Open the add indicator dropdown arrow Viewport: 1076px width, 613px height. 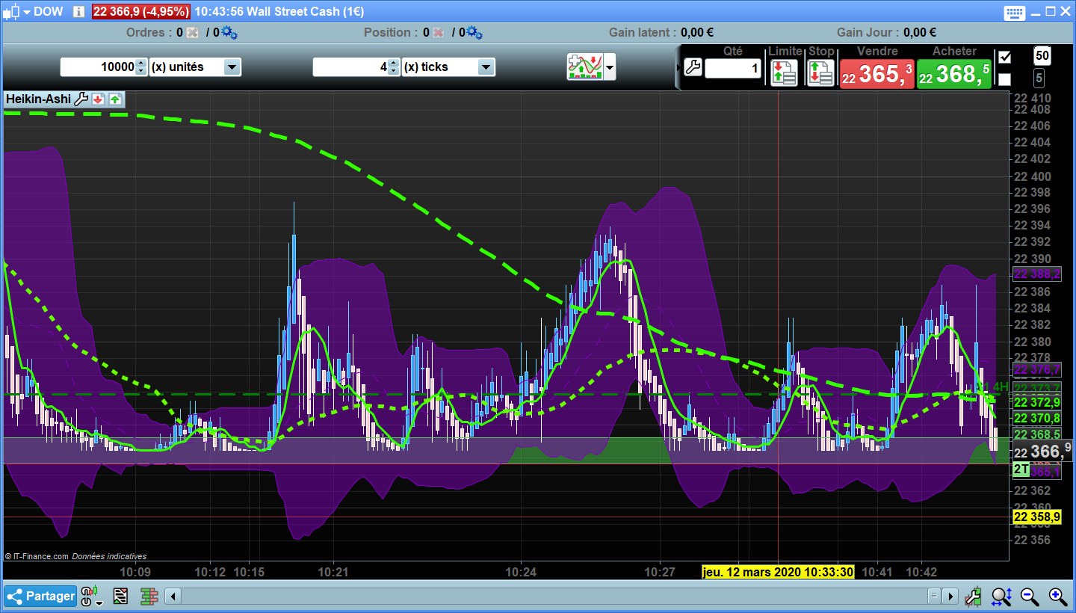coord(610,67)
